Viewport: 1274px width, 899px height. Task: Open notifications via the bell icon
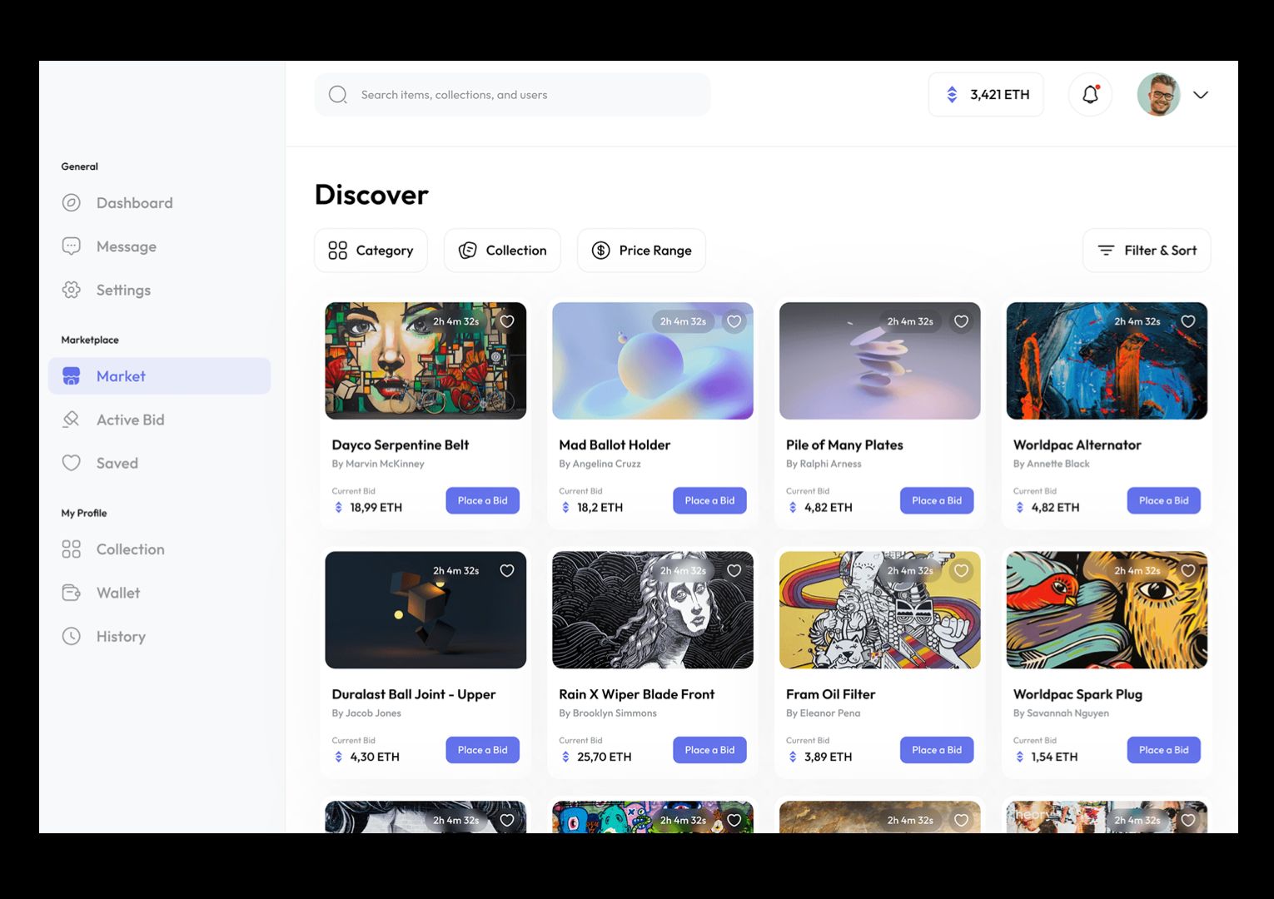click(1090, 94)
